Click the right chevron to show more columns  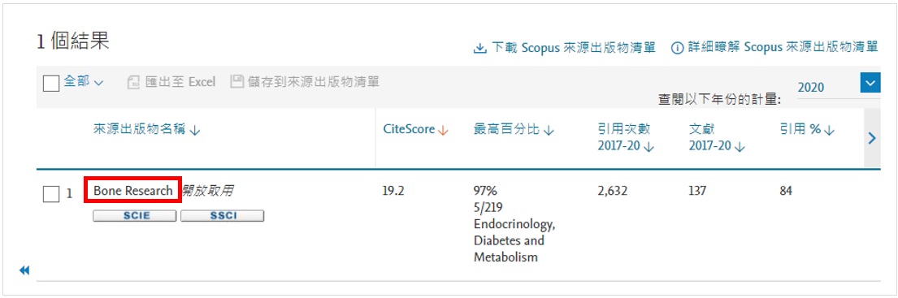tap(872, 138)
